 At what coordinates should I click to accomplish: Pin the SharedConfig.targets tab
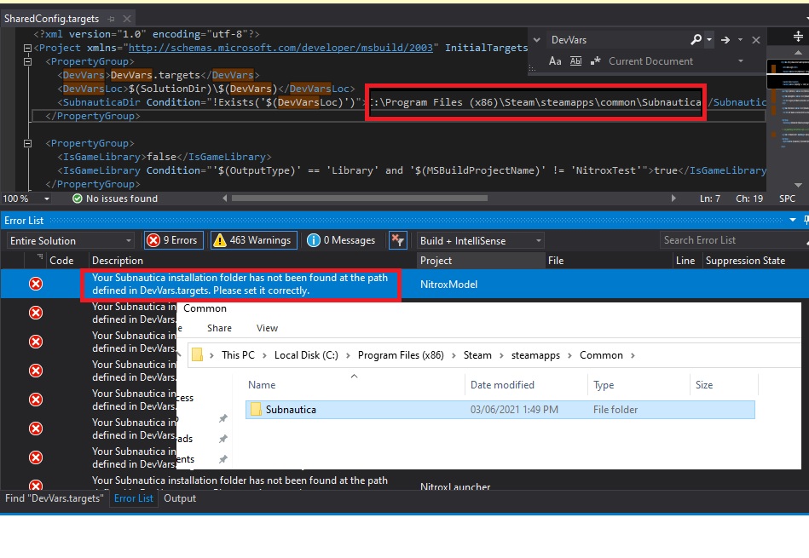[112, 19]
